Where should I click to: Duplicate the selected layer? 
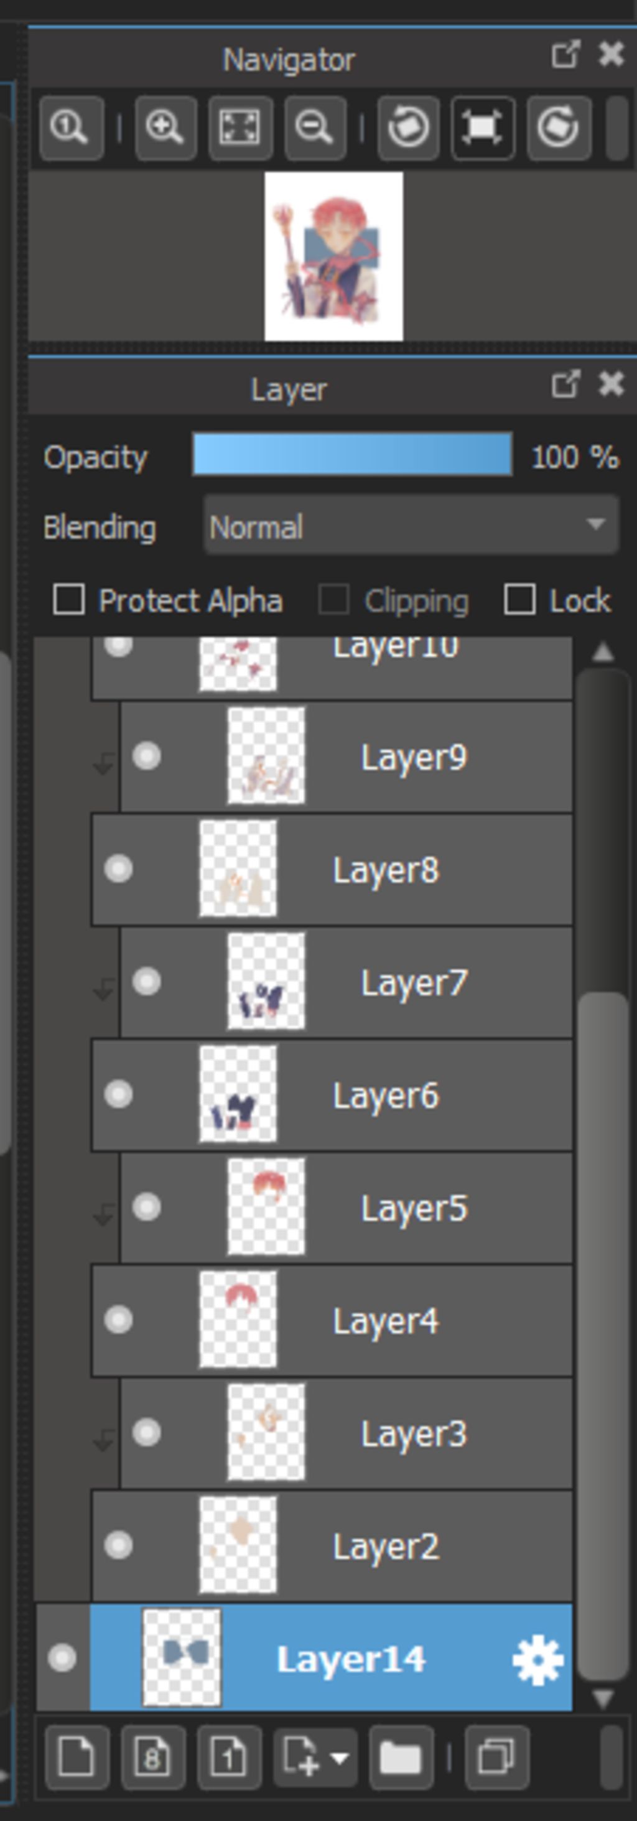pyautogui.click(x=496, y=1758)
